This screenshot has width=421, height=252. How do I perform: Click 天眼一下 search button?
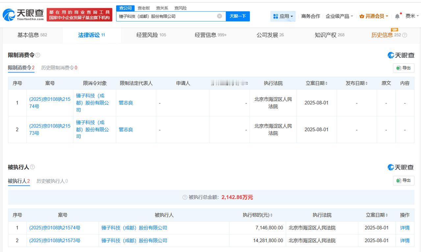coord(238,16)
